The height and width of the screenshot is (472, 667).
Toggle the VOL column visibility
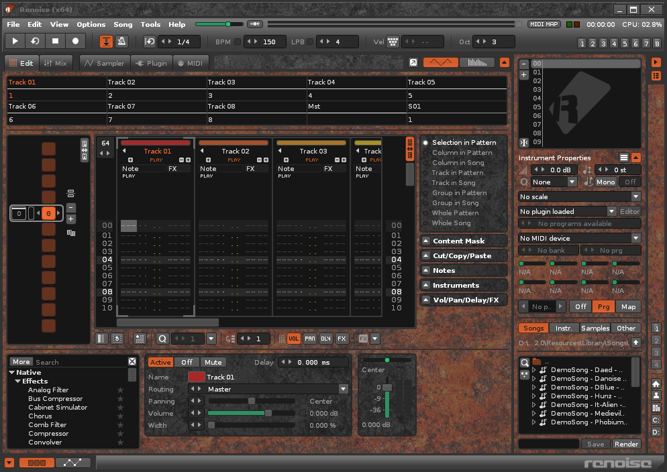pos(293,339)
